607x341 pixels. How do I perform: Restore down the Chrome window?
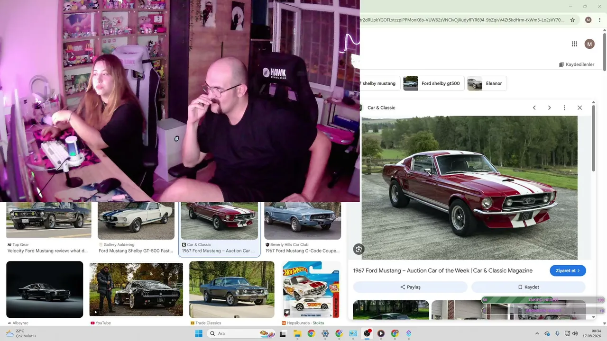click(x=585, y=6)
